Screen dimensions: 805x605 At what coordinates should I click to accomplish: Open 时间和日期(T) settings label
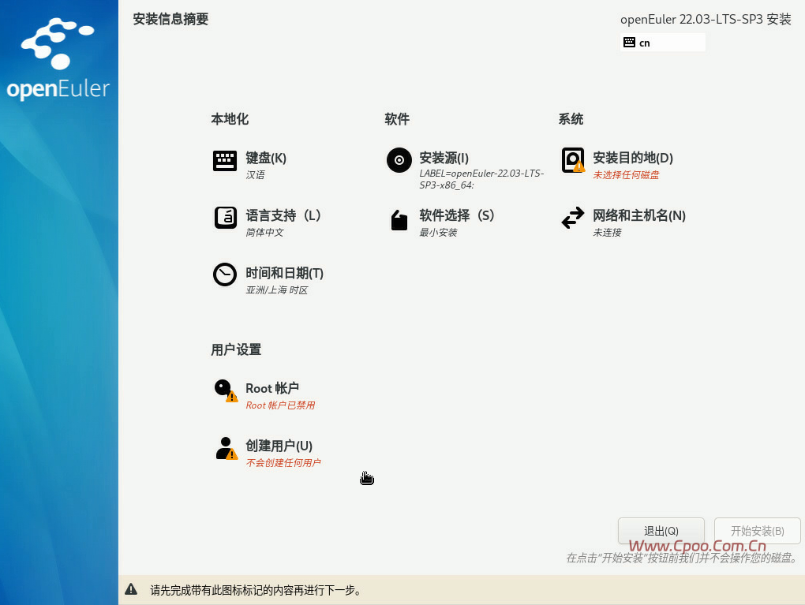pyautogui.click(x=284, y=273)
